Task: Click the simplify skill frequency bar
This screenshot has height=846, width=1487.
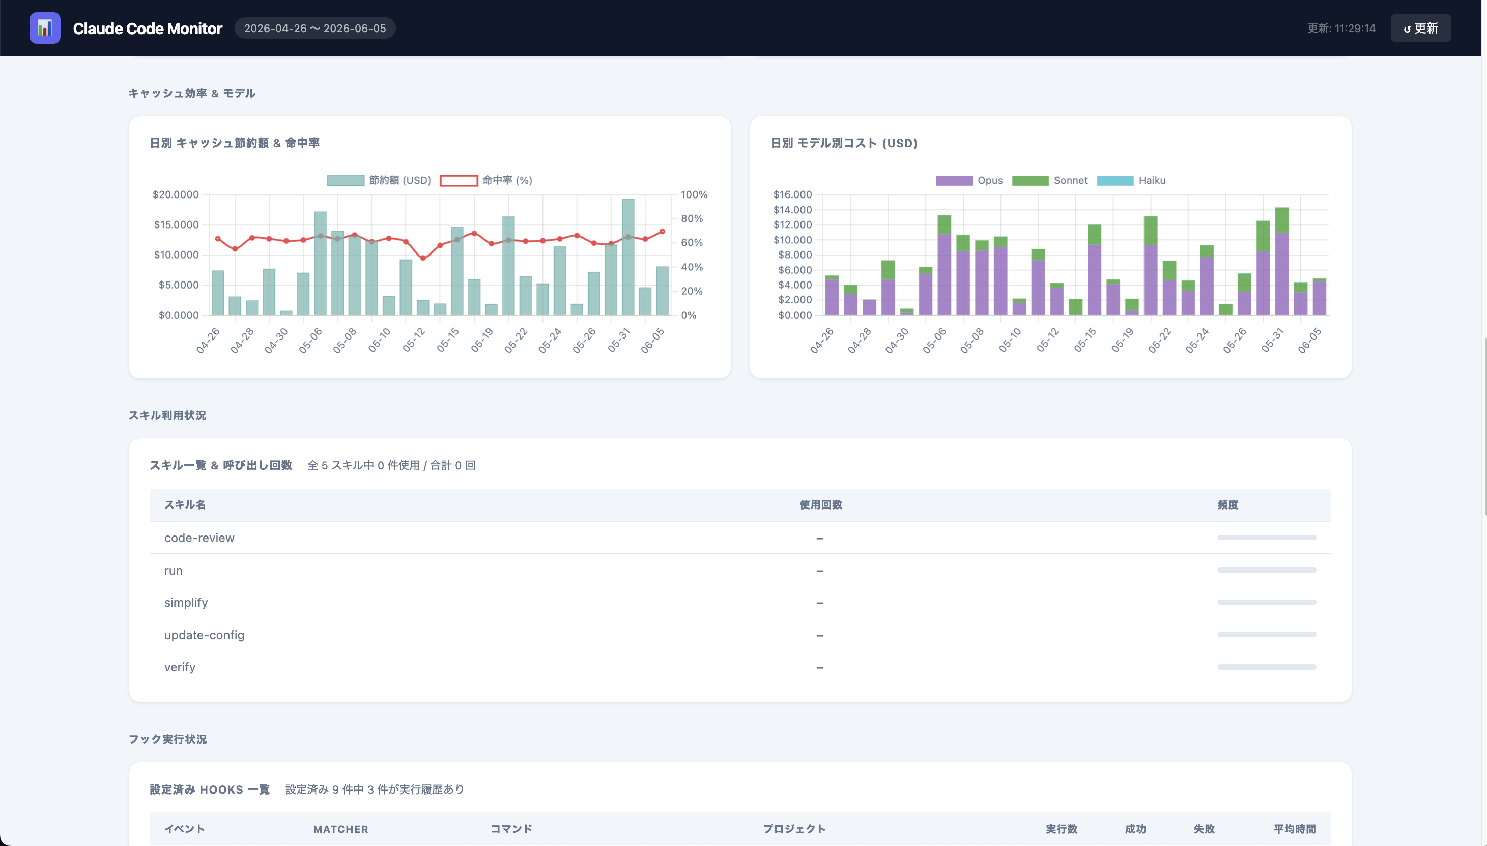Action: click(1266, 603)
